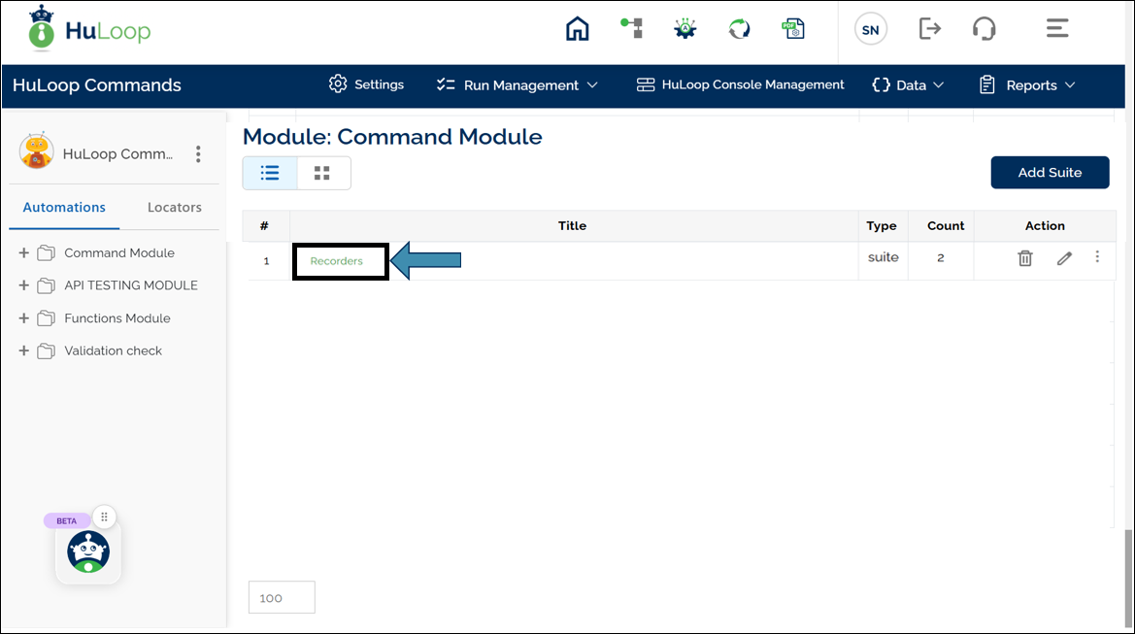Screen dimensions: 1135x634
Task: Expand the API TESTING MODULE folder
Action: (24, 285)
